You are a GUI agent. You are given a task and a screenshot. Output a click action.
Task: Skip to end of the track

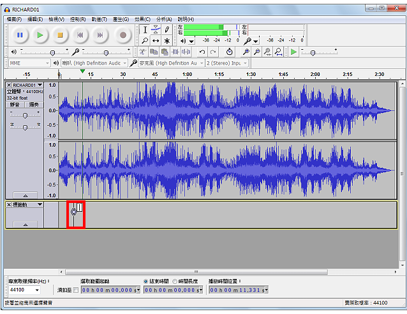100,35
